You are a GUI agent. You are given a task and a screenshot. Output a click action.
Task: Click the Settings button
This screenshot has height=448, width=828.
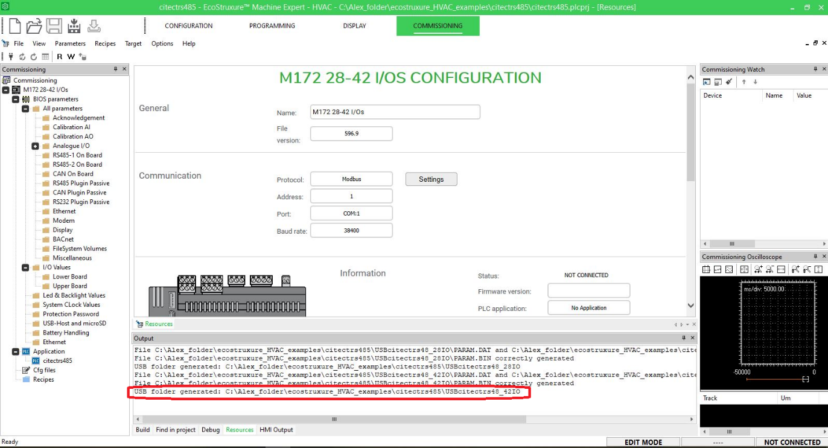coord(431,179)
